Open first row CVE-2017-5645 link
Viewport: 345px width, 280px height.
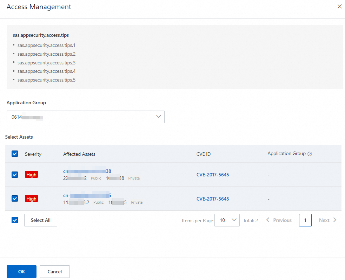(213, 175)
